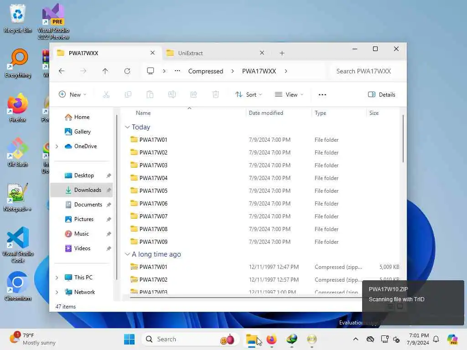Image resolution: width=467 pixels, height=350 pixels.
Task: Click the navigation pane scrollbar
Action: point(116,197)
